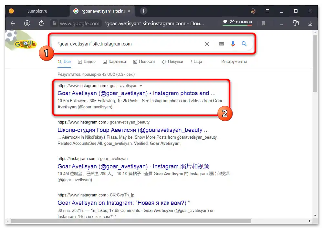Viewport: 323px width, 229px height.
Task: Click the scroll right arrow
Action: pyautogui.click(x=310, y=221)
